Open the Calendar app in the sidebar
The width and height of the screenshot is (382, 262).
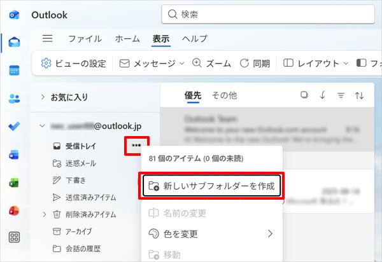pos(14,71)
